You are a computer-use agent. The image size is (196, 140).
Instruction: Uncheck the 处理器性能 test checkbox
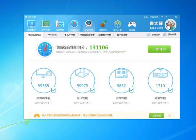(x=54, y=90)
